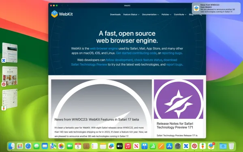Open Pages app in the Dock

[161, 146]
